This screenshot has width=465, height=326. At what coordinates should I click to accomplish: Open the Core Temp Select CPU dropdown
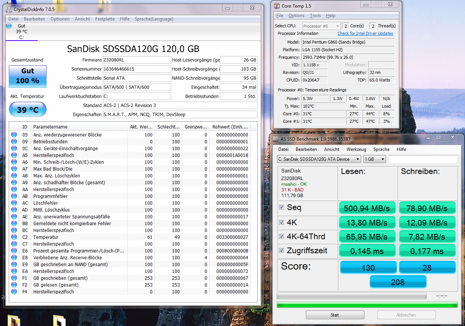pyautogui.click(x=321, y=26)
